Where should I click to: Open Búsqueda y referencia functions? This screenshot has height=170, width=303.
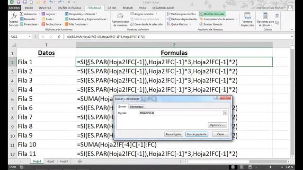tap(81, 14)
